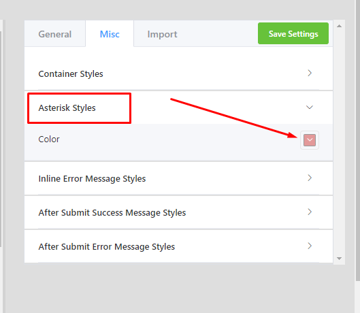Switch to the General tab

coord(55,34)
